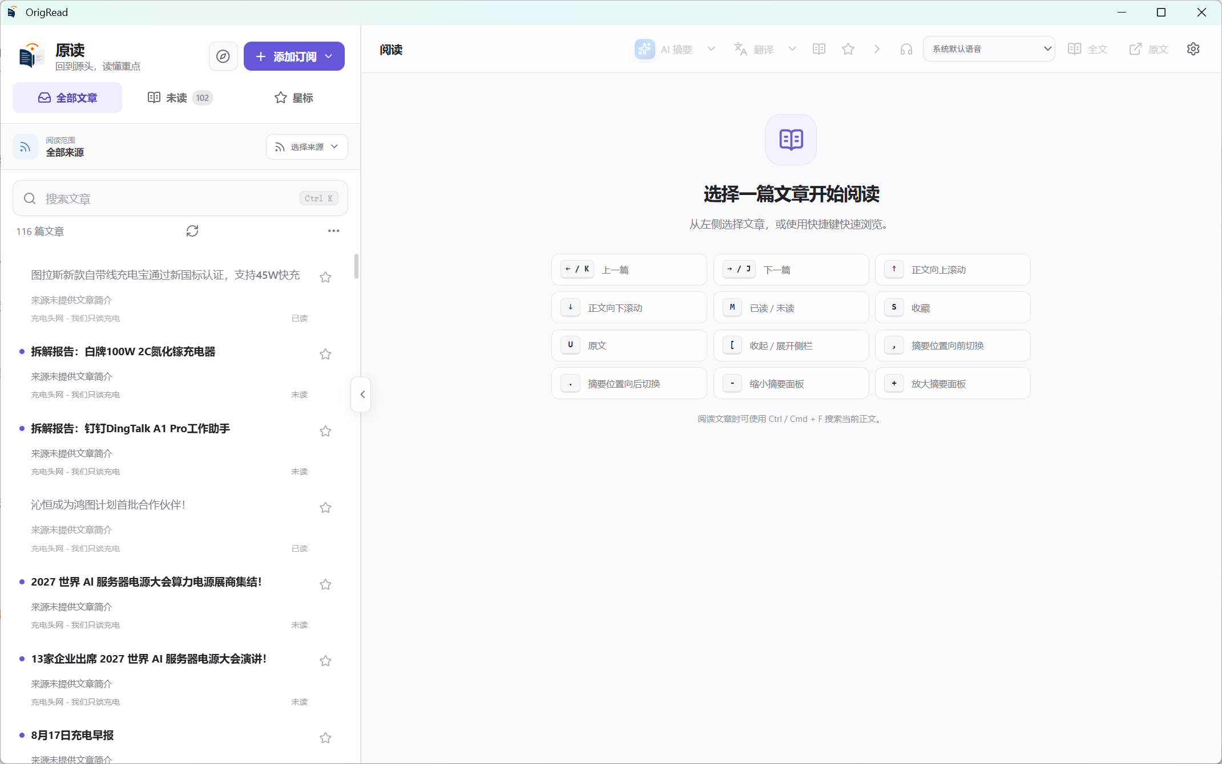Maximize the OrigRead window
Screen dimensions: 1222x764
pyautogui.click(x=1161, y=12)
